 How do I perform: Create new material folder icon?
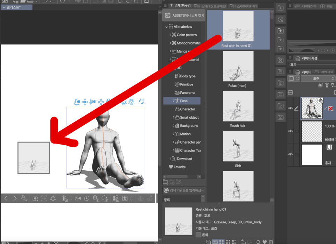[166, 182]
